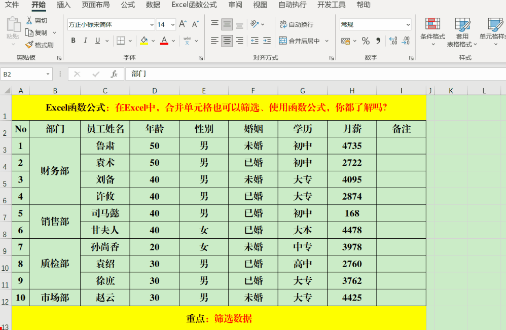Viewport: 506px width, 330px height.
Task: Toggle Bold formatting
Action: (73, 41)
